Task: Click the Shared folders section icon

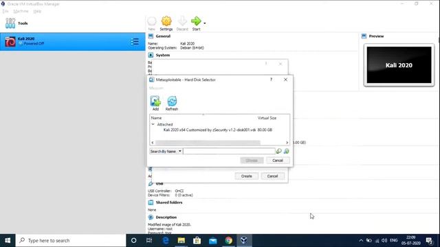Action: (x=151, y=202)
